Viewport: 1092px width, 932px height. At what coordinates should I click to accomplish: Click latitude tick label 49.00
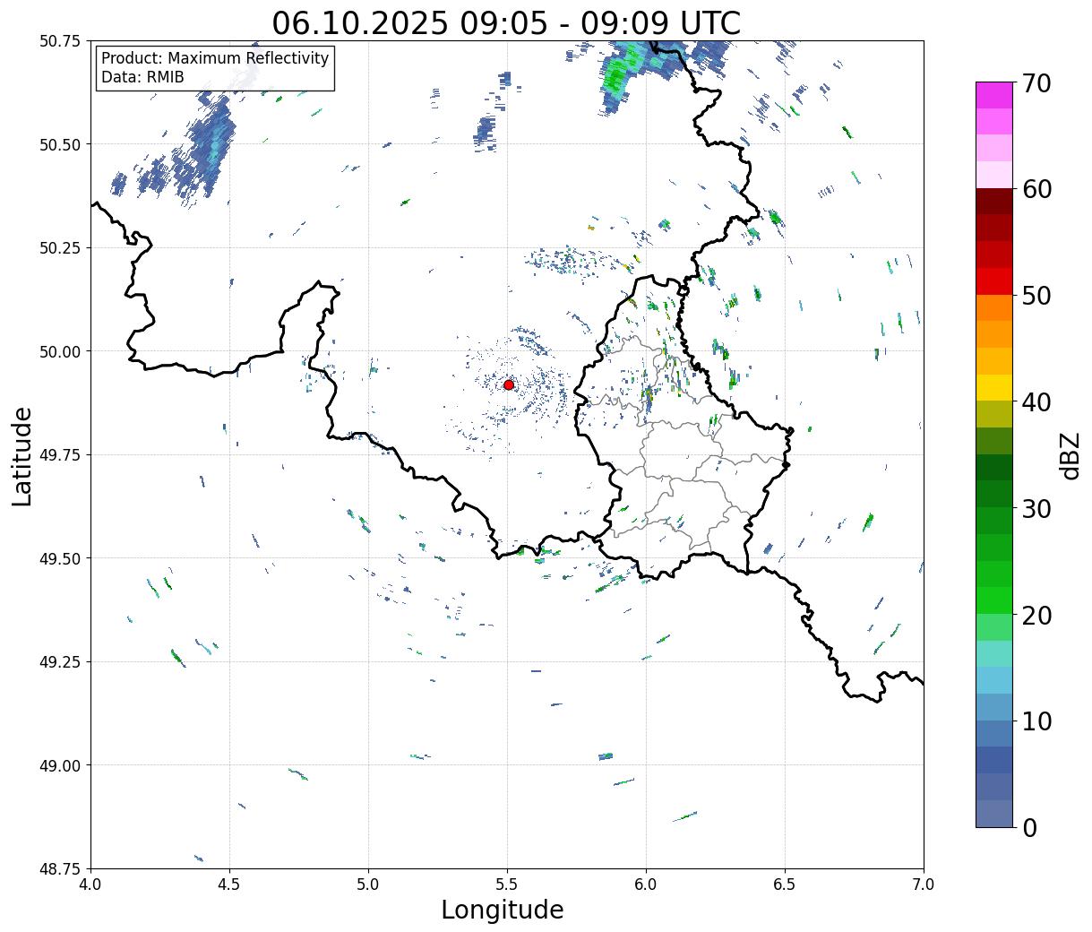click(x=60, y=765)
